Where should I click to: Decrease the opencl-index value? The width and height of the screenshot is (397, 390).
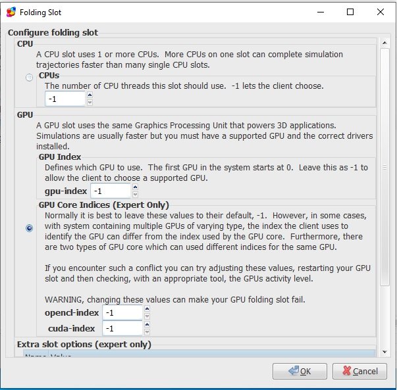[x=147, y=316]
